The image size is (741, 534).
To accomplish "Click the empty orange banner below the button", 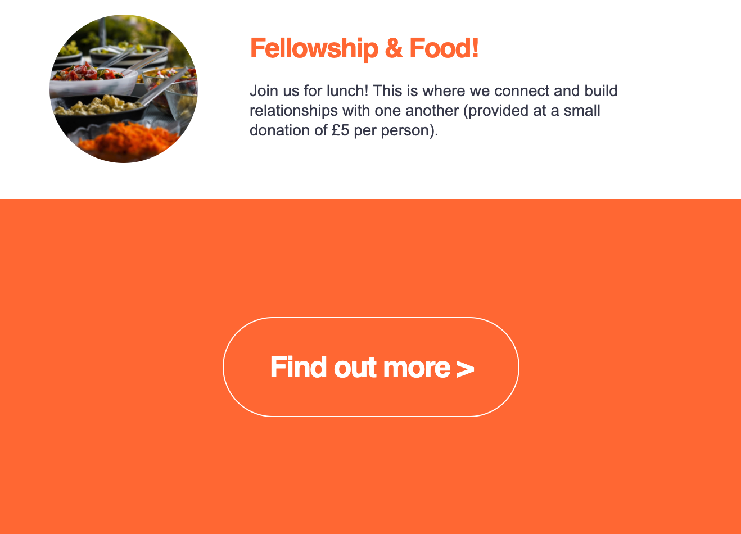I will click(370, 476).
